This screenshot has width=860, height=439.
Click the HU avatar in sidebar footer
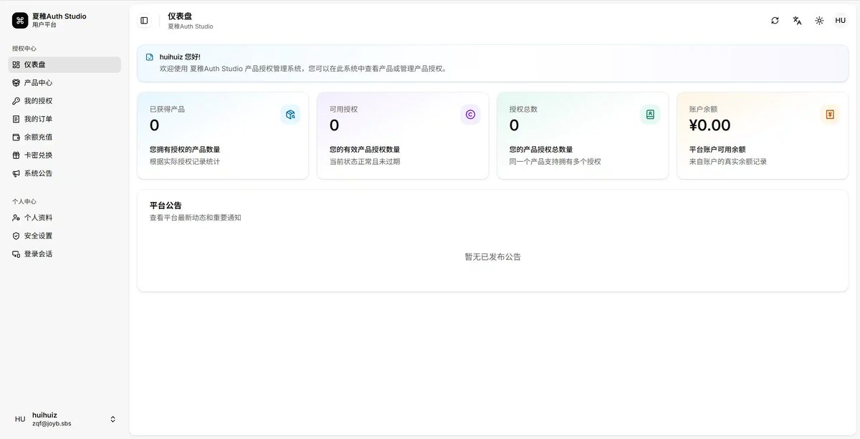tap(20, 419)
